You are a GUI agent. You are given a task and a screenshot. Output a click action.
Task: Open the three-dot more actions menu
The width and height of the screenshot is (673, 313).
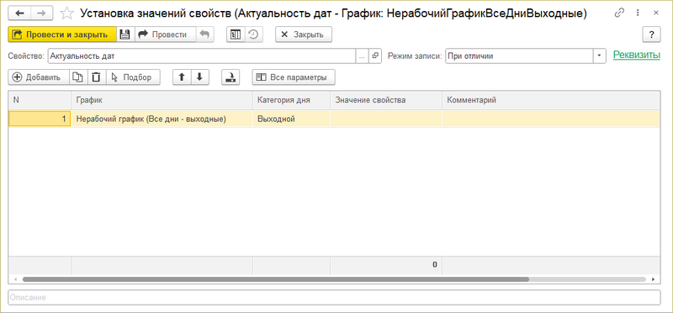(x=639, y=13)
